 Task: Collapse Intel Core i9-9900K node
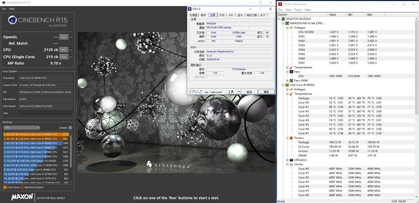(x=283, y=85)
